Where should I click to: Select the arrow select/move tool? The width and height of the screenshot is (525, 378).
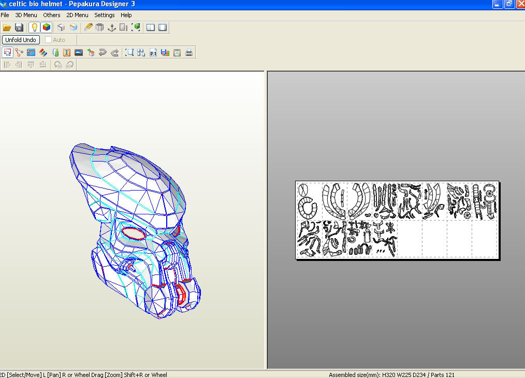[x=7, y=53]
